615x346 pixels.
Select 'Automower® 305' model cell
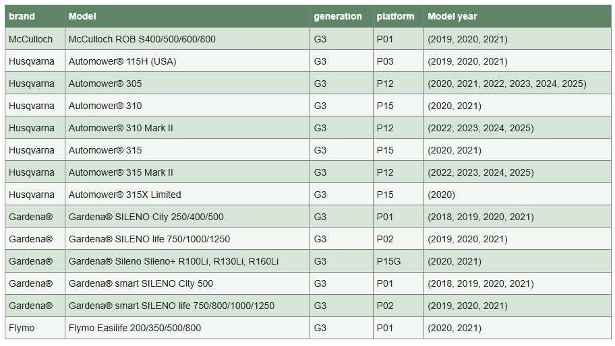pyautogui.click(x=187, y=83)
